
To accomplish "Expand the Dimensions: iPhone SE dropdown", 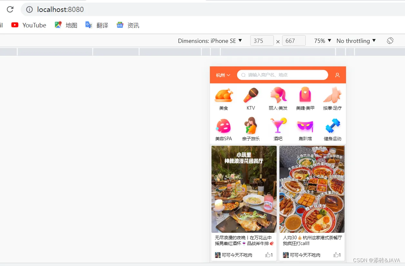I will pyautogui.click(x=210, y=41).
